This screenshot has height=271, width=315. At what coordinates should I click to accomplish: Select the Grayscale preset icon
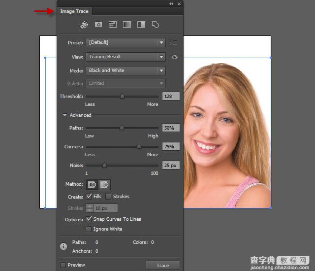(x=127, y=25)
